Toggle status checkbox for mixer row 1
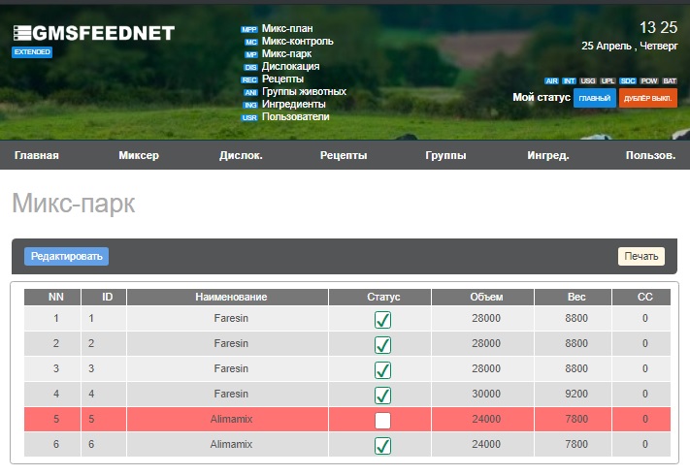This screenshot has width=690, height=475. point(382,320)
